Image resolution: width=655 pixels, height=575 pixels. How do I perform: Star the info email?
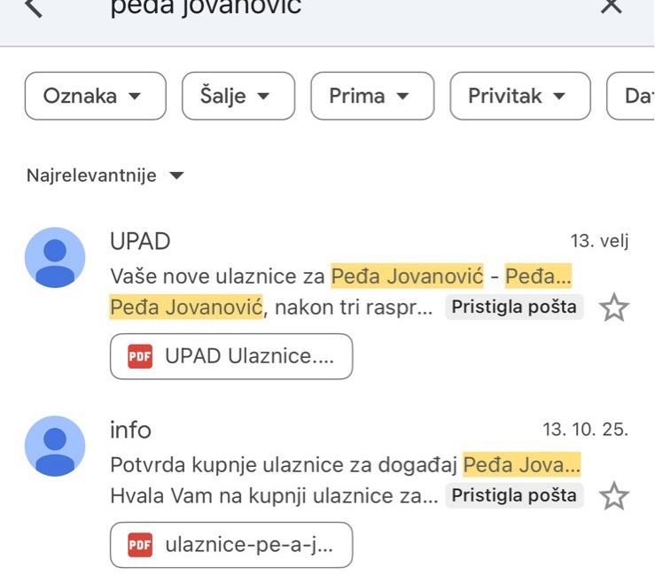point(613,496)
